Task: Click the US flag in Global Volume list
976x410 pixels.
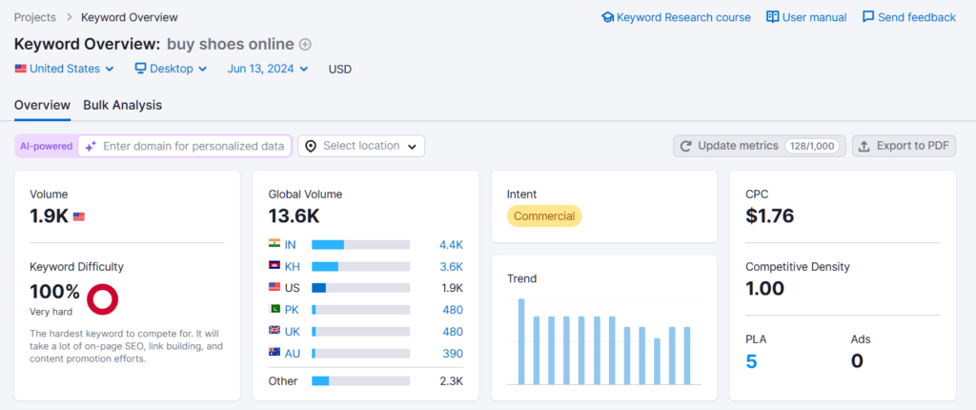Action: [274, 288]
